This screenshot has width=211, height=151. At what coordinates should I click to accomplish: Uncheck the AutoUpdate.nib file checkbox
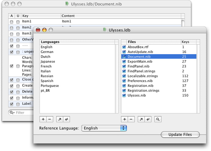pos(124,52)
